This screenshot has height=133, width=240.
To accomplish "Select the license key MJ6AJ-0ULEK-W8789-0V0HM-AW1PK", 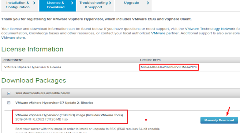I will pos(169,67).
